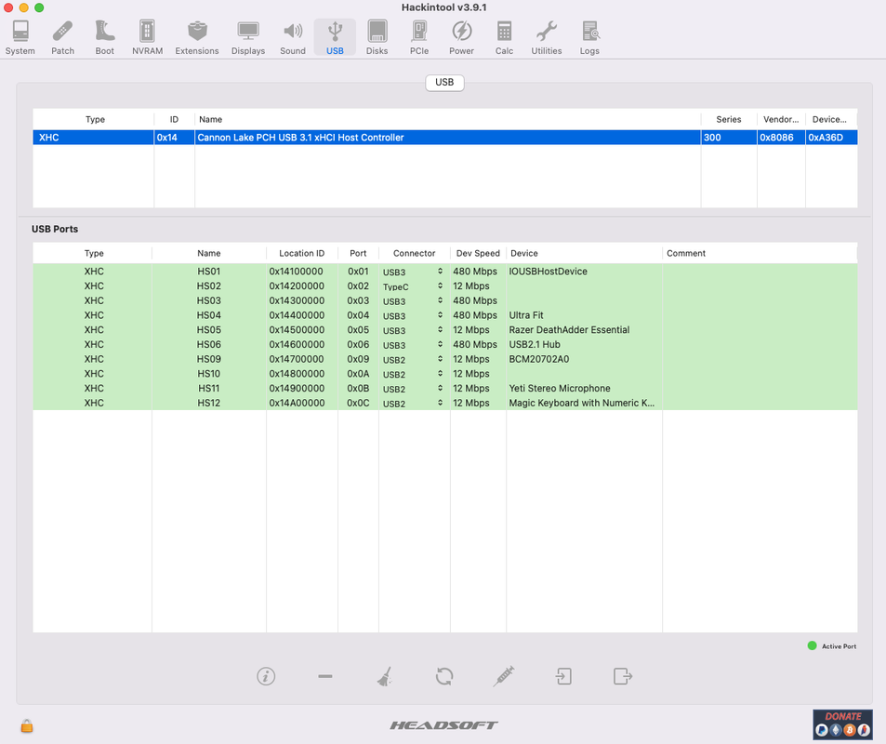Open the NVRAM section
This screenshot has height=744, width=886.
pyautogui.click(x=148, y=38)
